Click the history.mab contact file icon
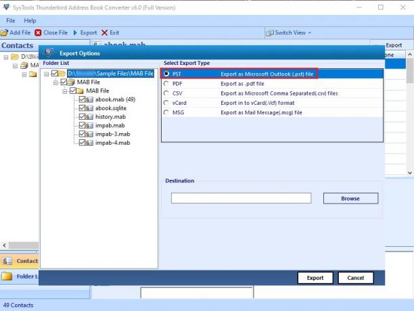This screenshot has height=311, width=414. click(x=89, y=117)
